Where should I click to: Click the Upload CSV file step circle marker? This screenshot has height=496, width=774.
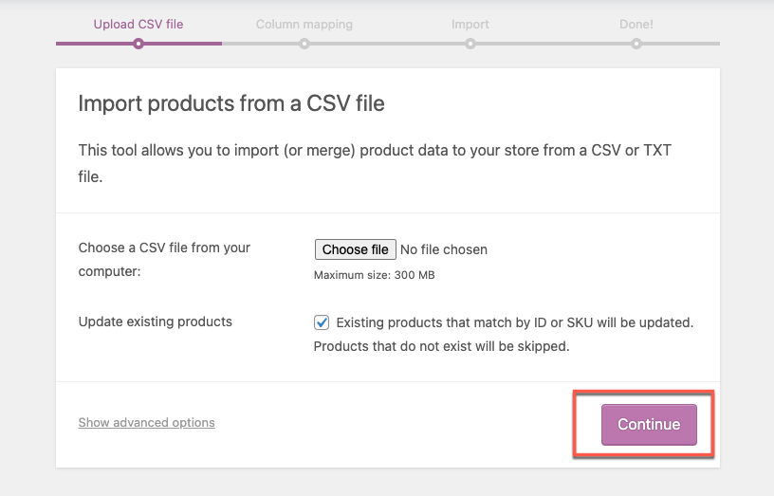(x=138, y=43)
